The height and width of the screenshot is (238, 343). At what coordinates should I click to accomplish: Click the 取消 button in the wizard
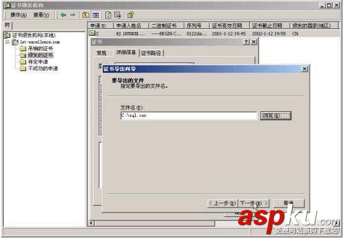(x=289, y=203)
